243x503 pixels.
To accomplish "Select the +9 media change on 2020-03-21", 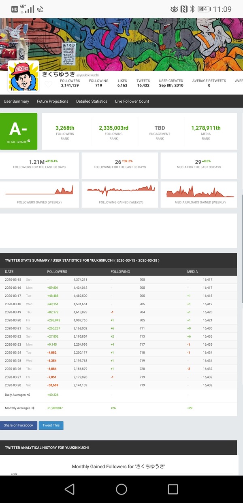I will (189, 328).
